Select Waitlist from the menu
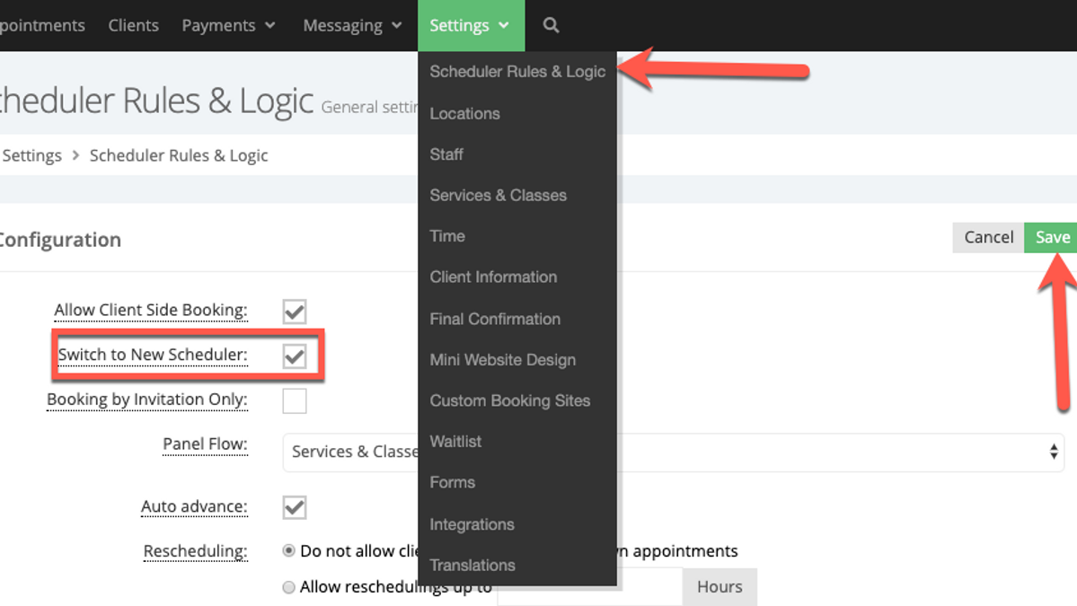Viewport: 1077px width, 606px height. tap(455, 442)
